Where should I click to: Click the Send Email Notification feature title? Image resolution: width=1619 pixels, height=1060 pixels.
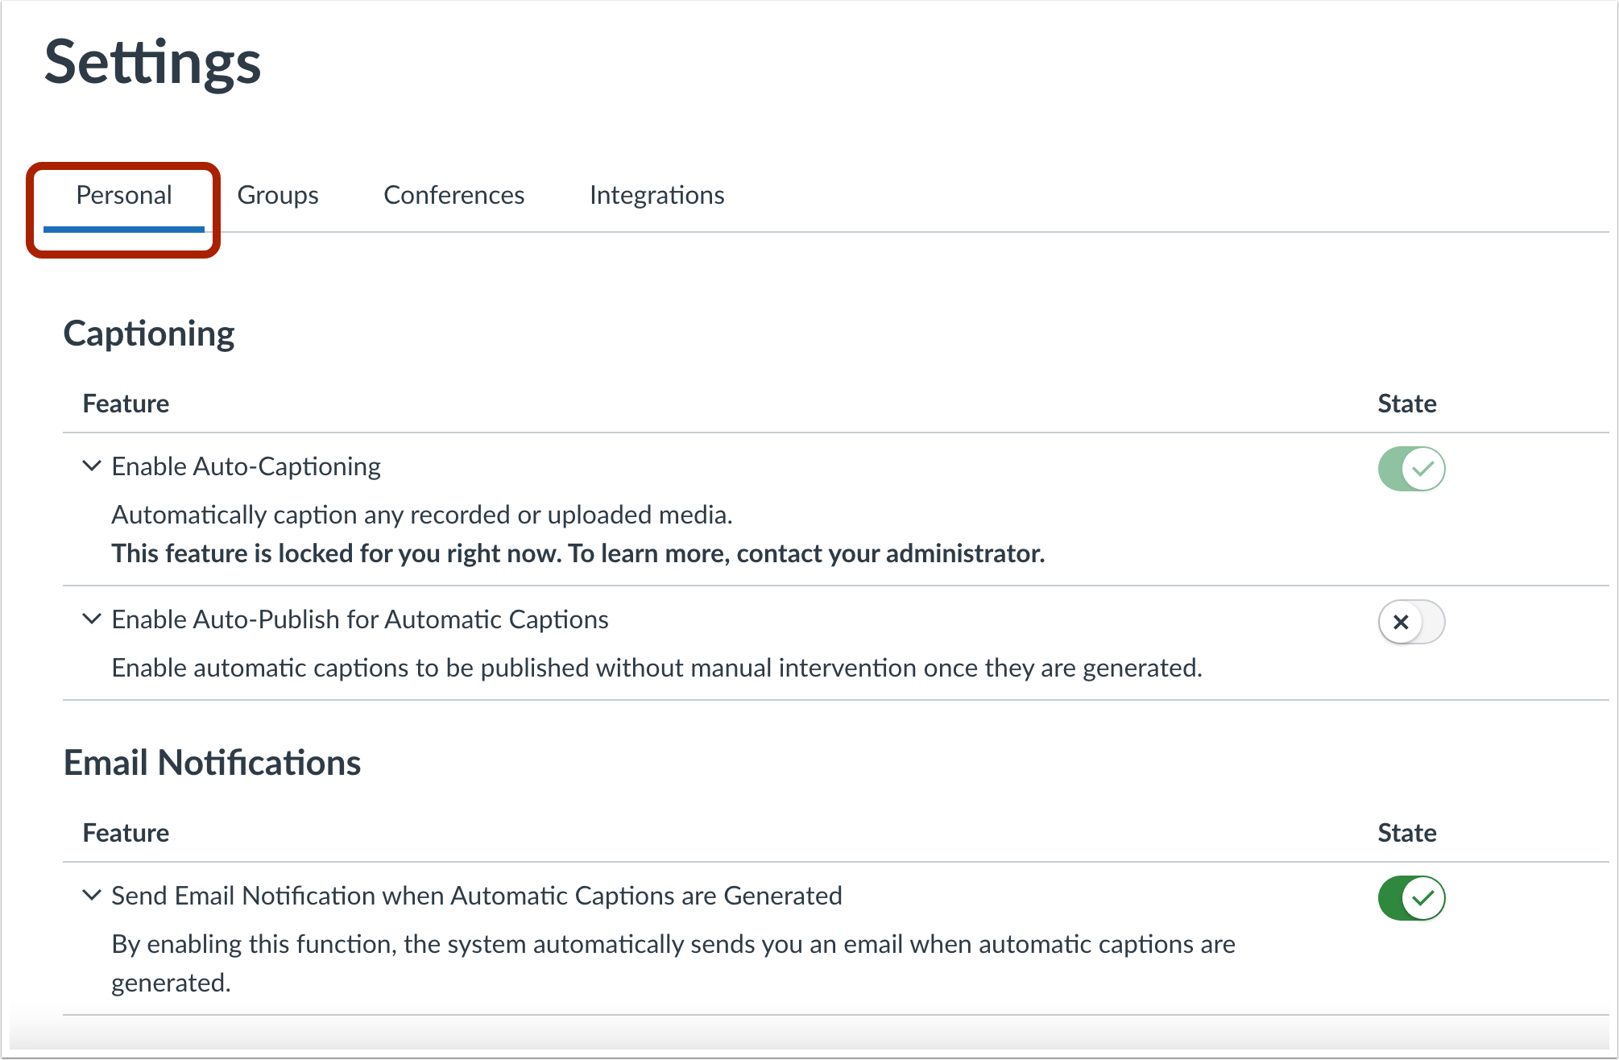point(477,896)
